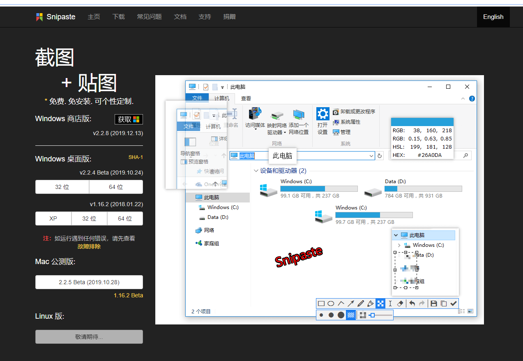
Task: Select the text annotation tool
Action: coord(390,303)
